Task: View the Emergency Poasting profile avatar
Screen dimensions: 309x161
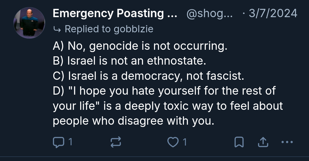Action: pyautogui.click(x=29, y=23)
